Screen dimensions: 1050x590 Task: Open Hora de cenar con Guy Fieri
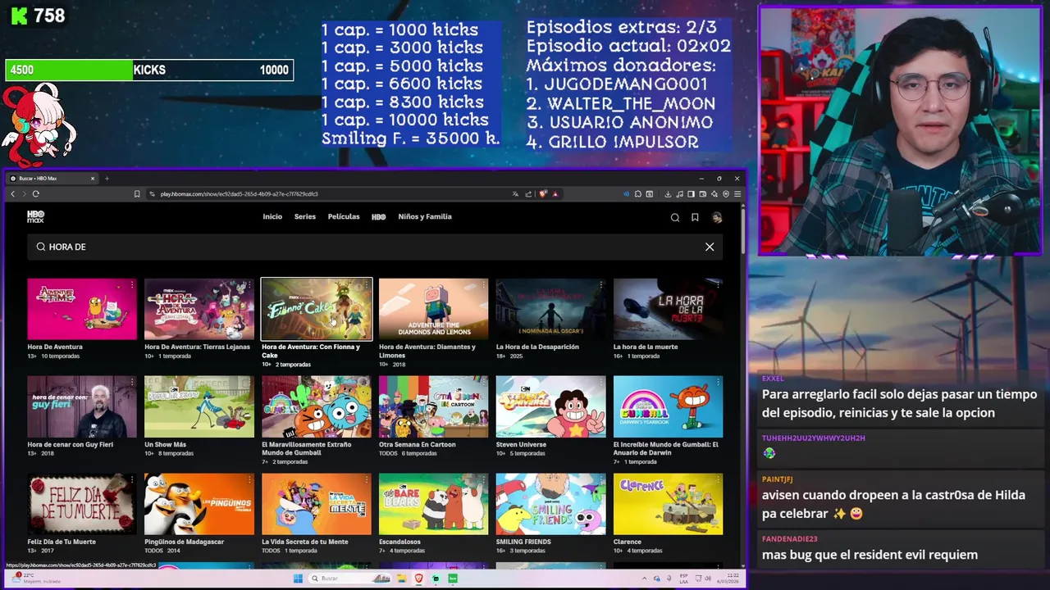click(82, 406)
